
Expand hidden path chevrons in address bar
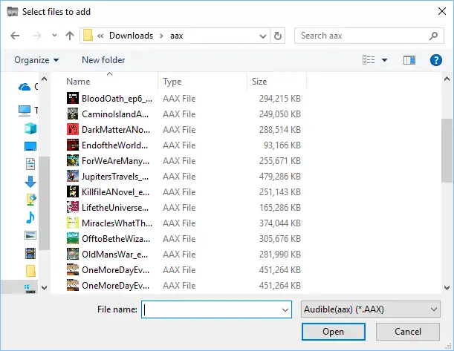(100, 36)
